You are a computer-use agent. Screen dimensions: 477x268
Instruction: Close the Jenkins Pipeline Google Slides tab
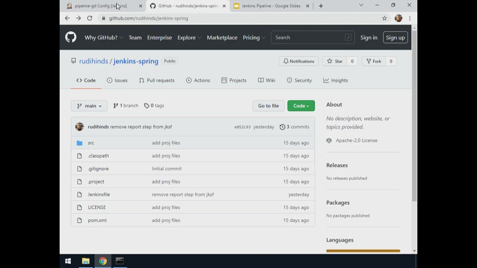pyautogui.click(x=307, y=6)
